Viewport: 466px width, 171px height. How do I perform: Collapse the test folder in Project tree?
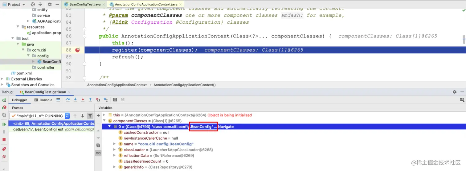13,38
